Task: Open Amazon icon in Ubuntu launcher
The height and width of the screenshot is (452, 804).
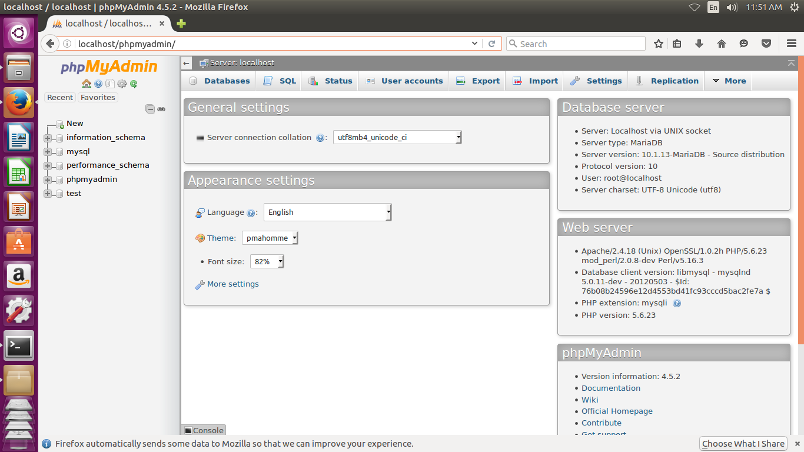Action: pos(19,276)
